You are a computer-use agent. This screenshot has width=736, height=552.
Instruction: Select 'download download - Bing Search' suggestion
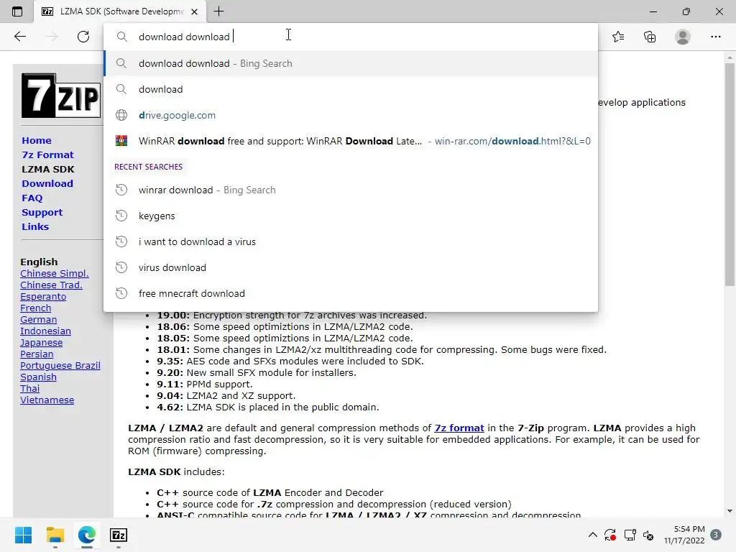click(x=351, y=63)
